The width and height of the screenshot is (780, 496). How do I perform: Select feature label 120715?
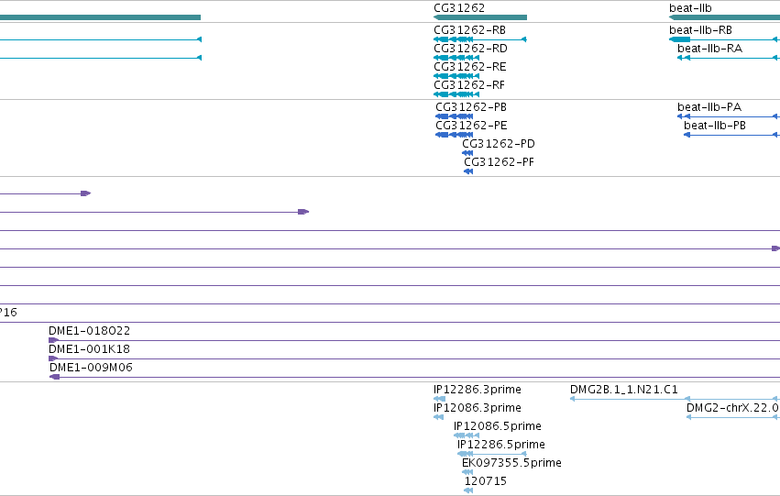486,481
